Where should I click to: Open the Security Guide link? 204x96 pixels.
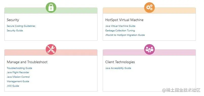coord(15,31)
